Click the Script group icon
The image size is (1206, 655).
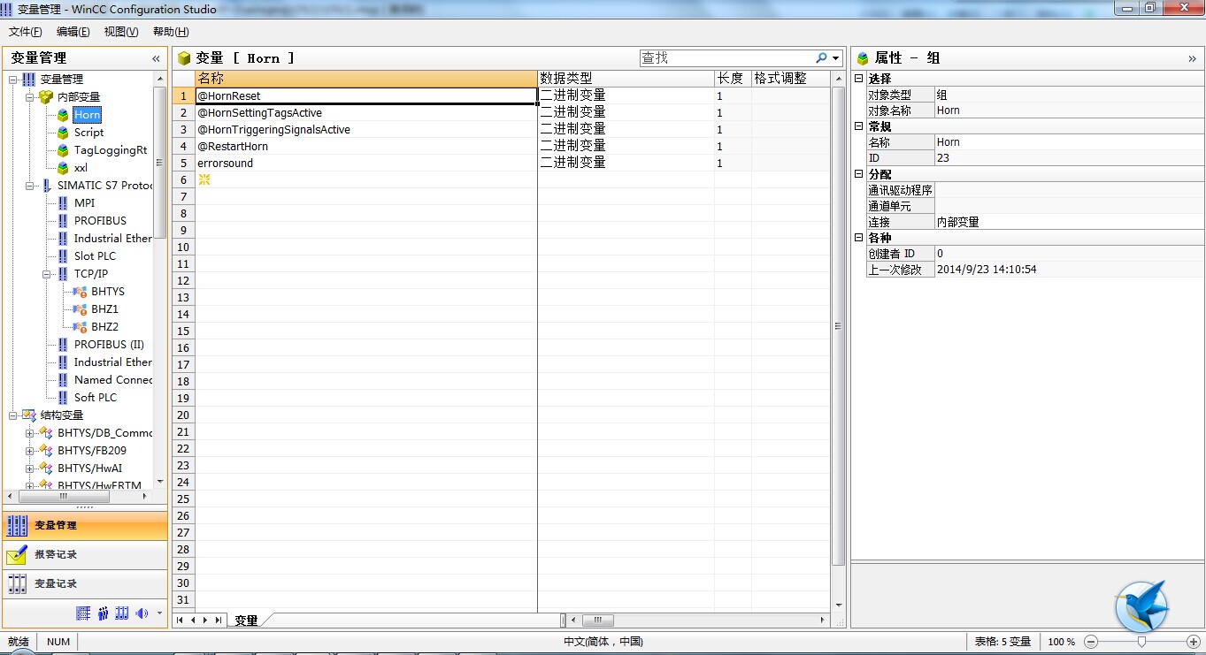[x=63, y=133]
